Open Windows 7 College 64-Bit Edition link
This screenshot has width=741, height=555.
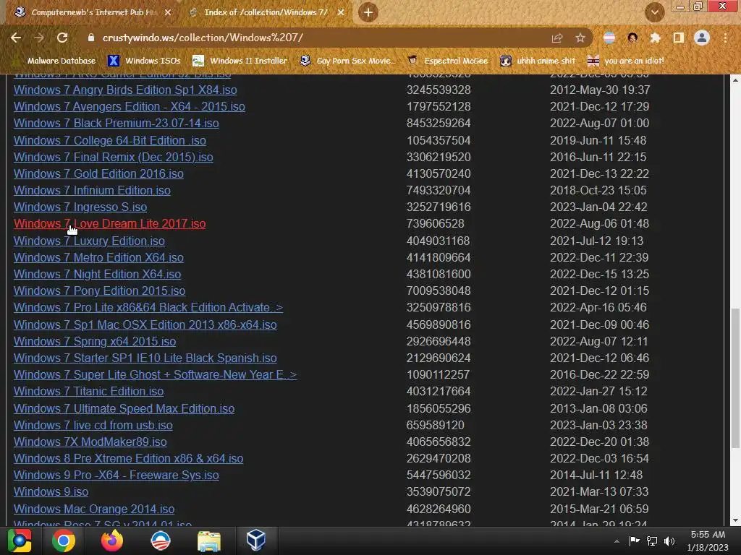(110, 140)
